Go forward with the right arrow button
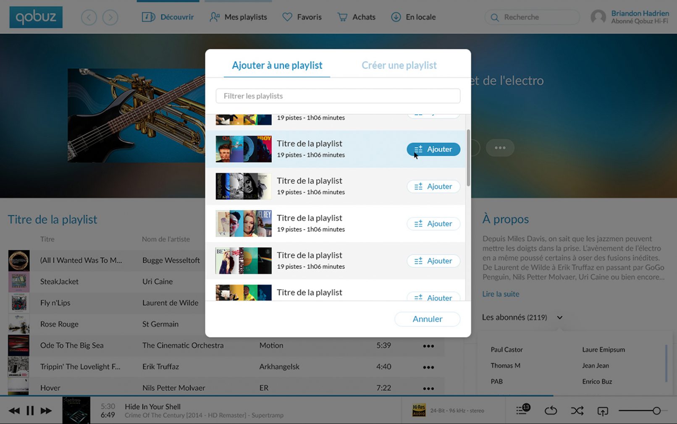677x424 pixels. tap(110, 17)
